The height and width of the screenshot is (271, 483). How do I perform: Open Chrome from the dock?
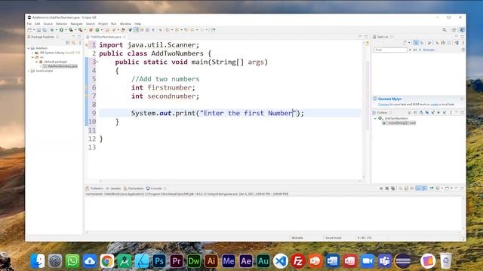coord(107,261)
